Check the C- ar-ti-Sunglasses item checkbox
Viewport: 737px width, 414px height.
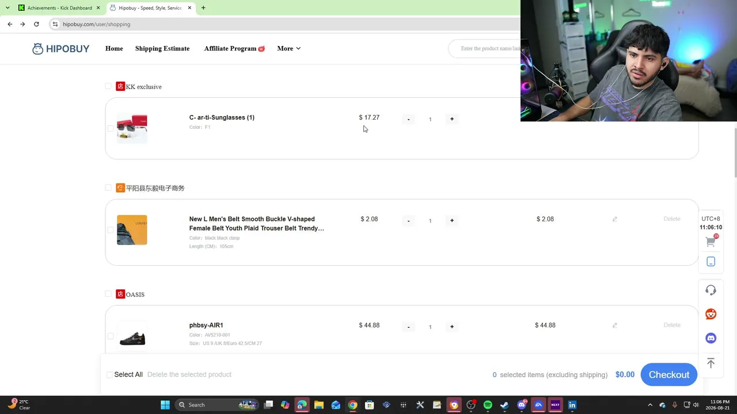click(x=111, y=128)
